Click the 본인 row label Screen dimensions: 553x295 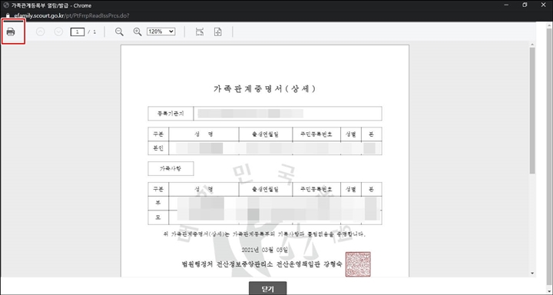pyautogui.click(x=158, y=148)
